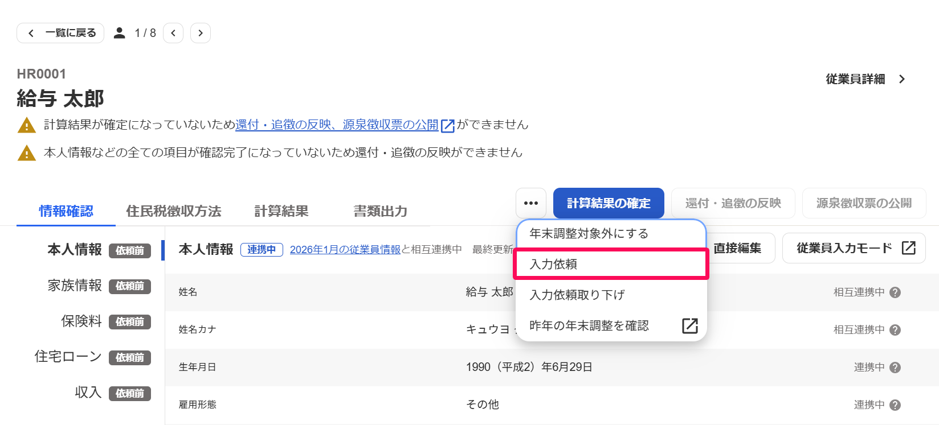Viewport: 939px width, 425px height.
Task: Click help icon in 姓名 row
Action: (895, 292)
